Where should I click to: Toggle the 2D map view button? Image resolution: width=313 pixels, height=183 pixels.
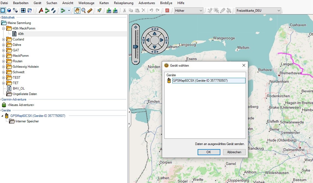[x=3, y=11]
